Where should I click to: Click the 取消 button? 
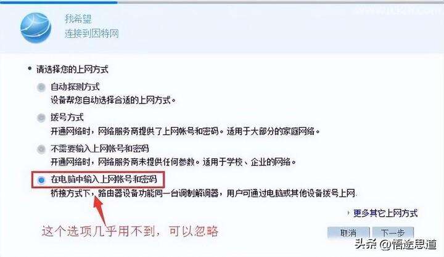(x=348, y=233)
